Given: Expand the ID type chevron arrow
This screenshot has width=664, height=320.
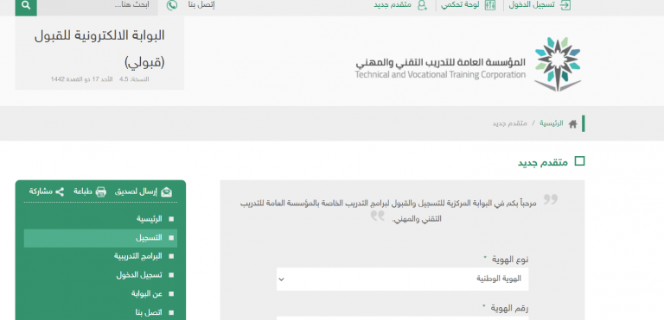Looking at the screenshot, I should tap(282, 279).
